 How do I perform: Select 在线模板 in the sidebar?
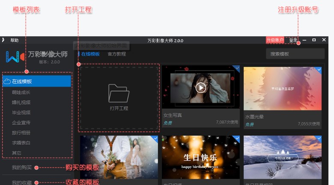(37, 81)
